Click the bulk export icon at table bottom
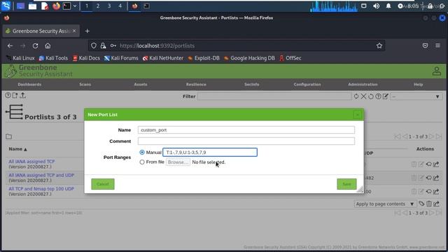Screen dimensions: 448x252 [436, 204]
